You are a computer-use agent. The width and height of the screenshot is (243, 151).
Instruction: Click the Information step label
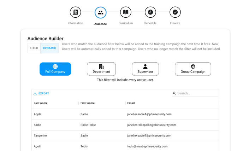(75, 23)
